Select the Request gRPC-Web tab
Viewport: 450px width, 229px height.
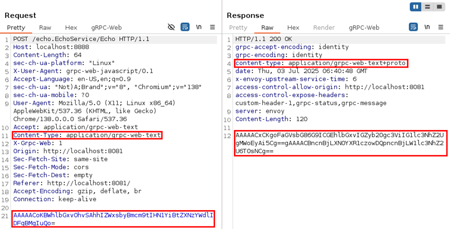[x=106, y=27]
